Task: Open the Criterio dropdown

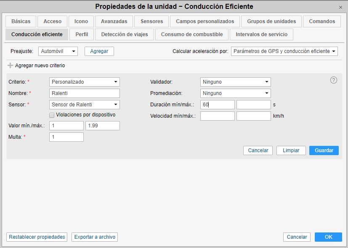Action: (84, 82)
